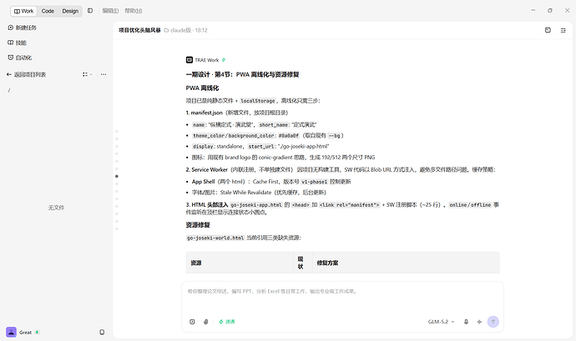Click the green badge next to Great
The width and height of the screenshot is (576, 341).
tap(38, 332)
